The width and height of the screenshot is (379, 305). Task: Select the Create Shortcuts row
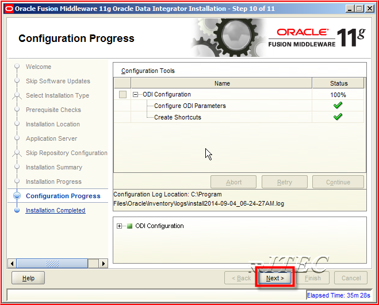coord(239,117)
